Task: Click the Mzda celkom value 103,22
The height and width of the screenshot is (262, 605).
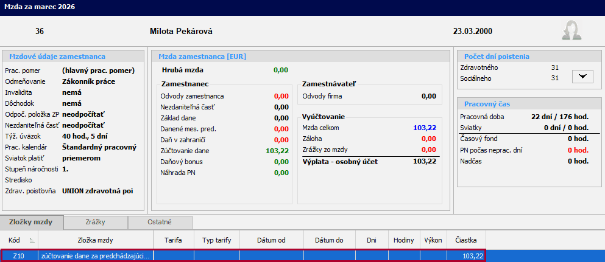Action: (x=424, y=128)
